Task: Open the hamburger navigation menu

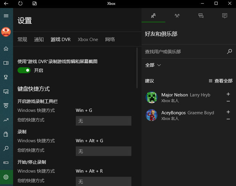Action: (x=6, y=16)
